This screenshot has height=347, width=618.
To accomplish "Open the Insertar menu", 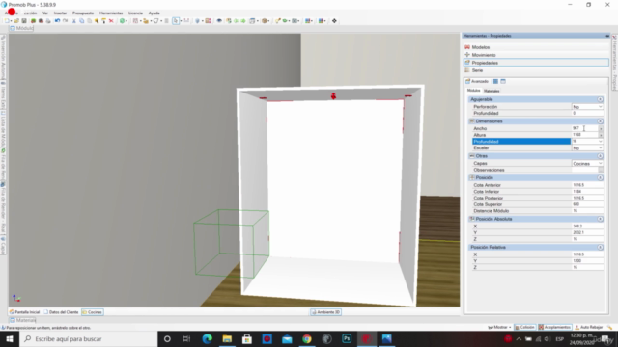I will [x=60, y=13].
